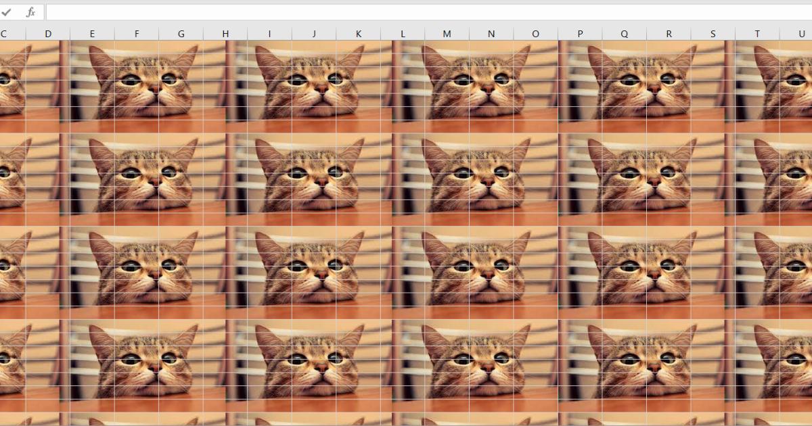Select column header N
Viewport: 812px width, 426px height.
click(x=491, y=32)
